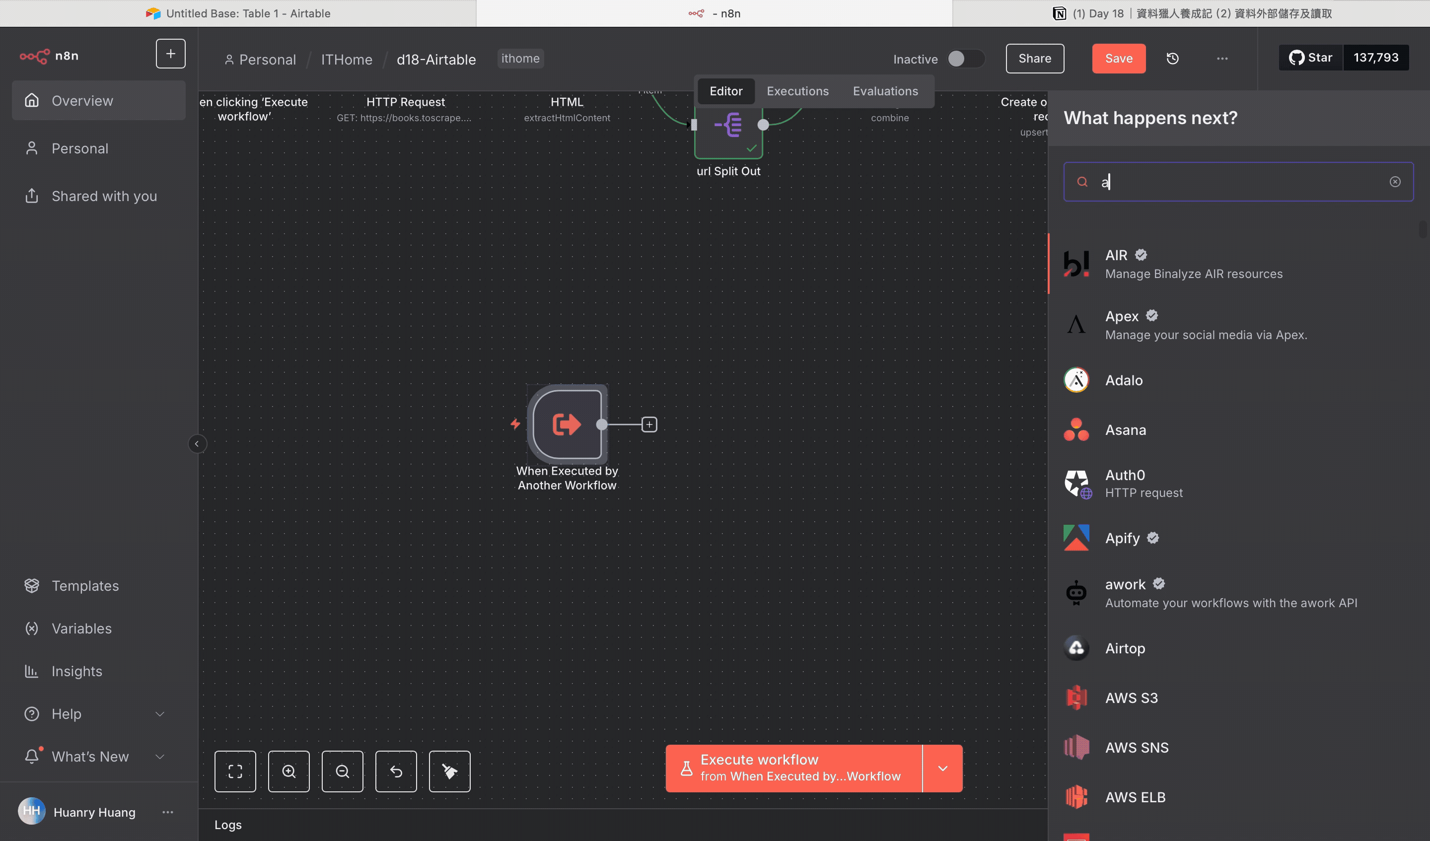Image resolution: width=1430 pixels, height=841 pixels.
Task: Select the AWS S3 node icon
Action: click(1076, 698)
